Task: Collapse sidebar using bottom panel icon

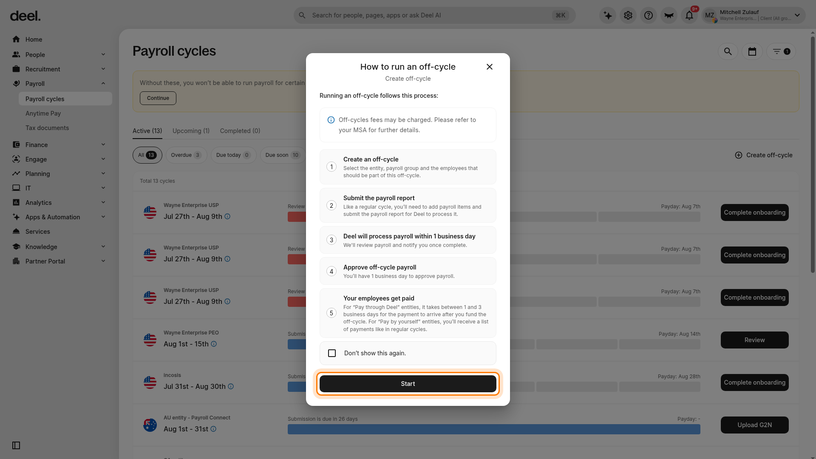Action: click(16, 445)
